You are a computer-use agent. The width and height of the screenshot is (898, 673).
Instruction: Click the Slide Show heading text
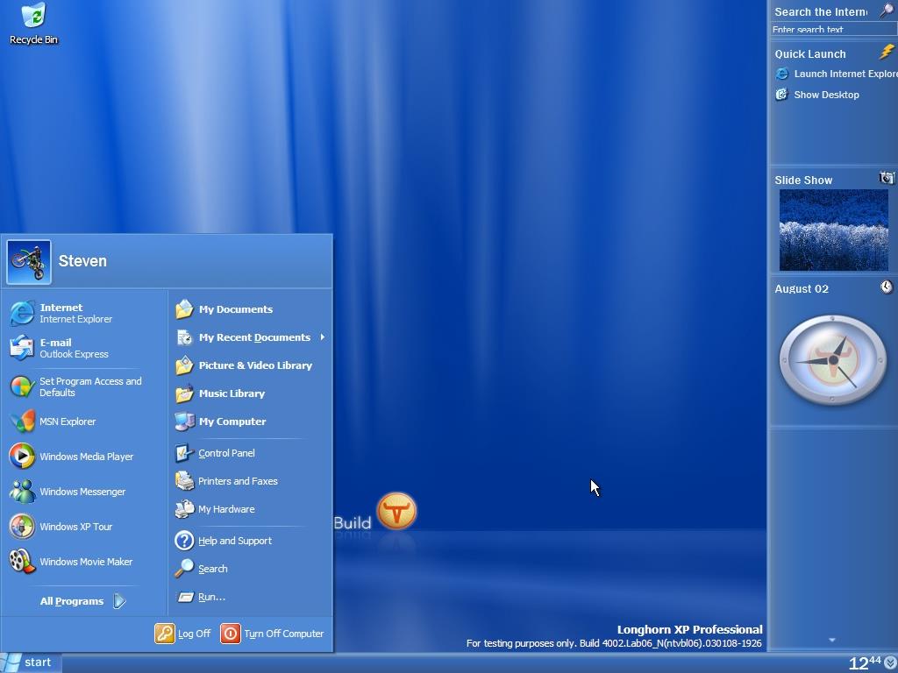[803, 181]
